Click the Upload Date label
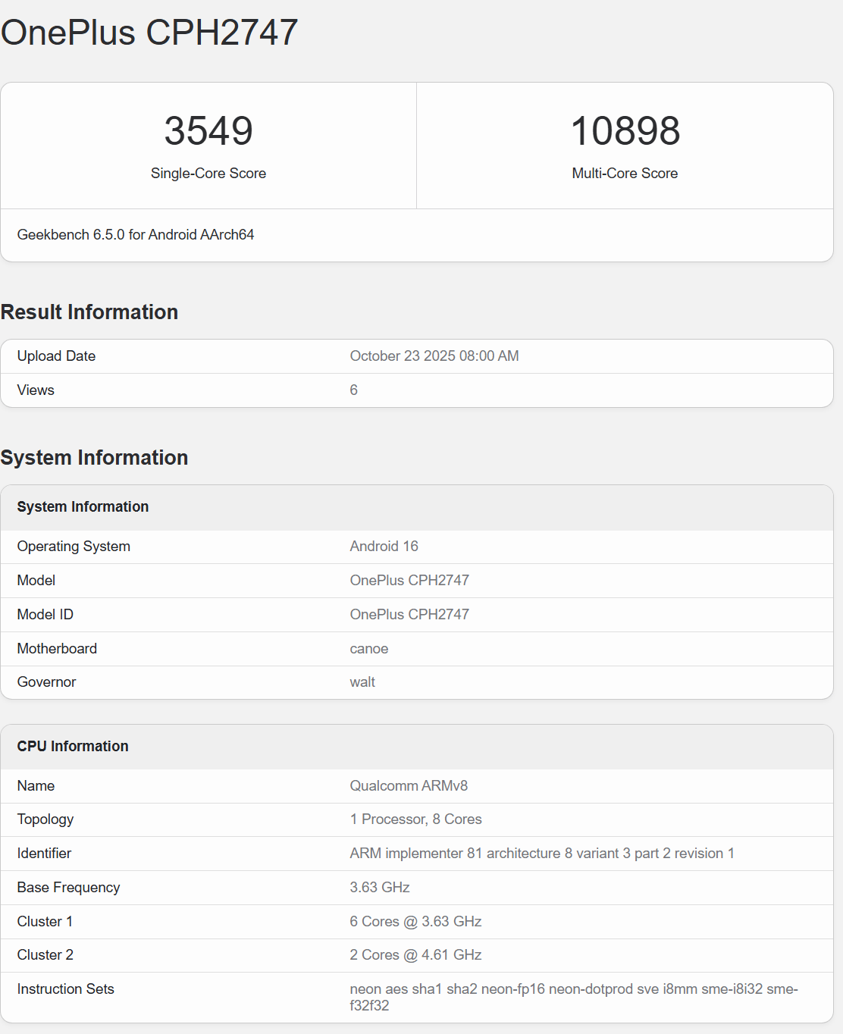843x1034 pixels. [x=56, y=356]
